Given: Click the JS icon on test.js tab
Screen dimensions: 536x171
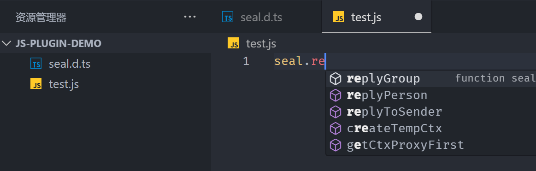Looking at the screenshot, I should pyautogui.click(x=338, y=17).
